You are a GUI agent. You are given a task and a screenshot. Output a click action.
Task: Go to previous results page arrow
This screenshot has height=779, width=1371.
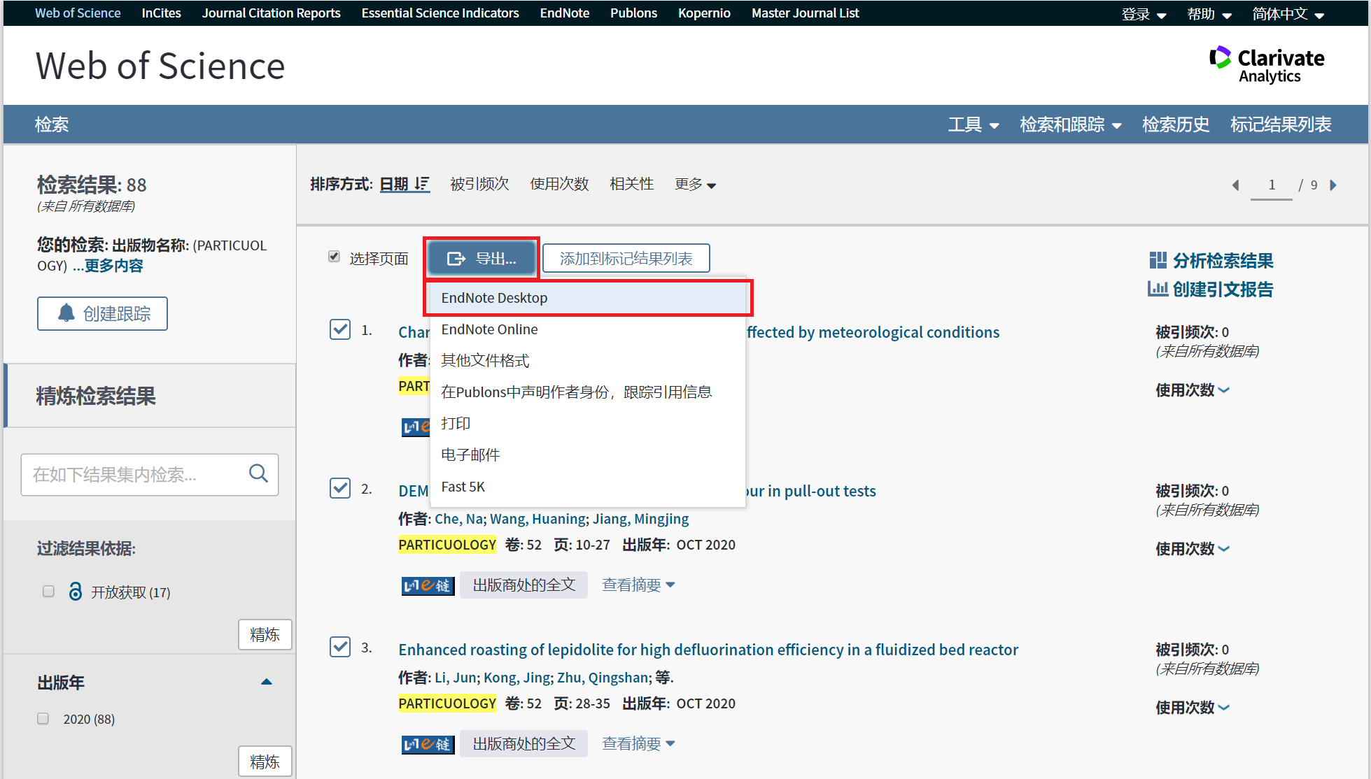pos(1236,185)
